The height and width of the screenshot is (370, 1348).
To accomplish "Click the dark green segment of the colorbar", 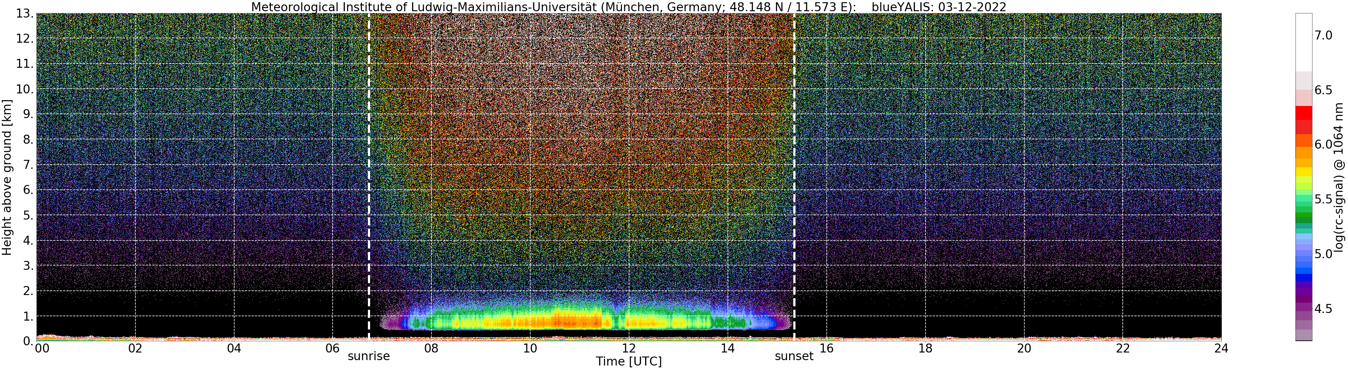I will (x=1304, y=221).
